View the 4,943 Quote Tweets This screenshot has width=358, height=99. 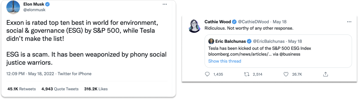pyautogui.click(x=60, y=89)
